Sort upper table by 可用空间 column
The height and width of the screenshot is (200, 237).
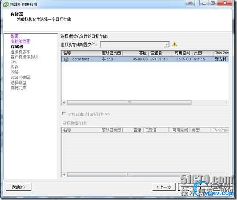click(182, 53)
